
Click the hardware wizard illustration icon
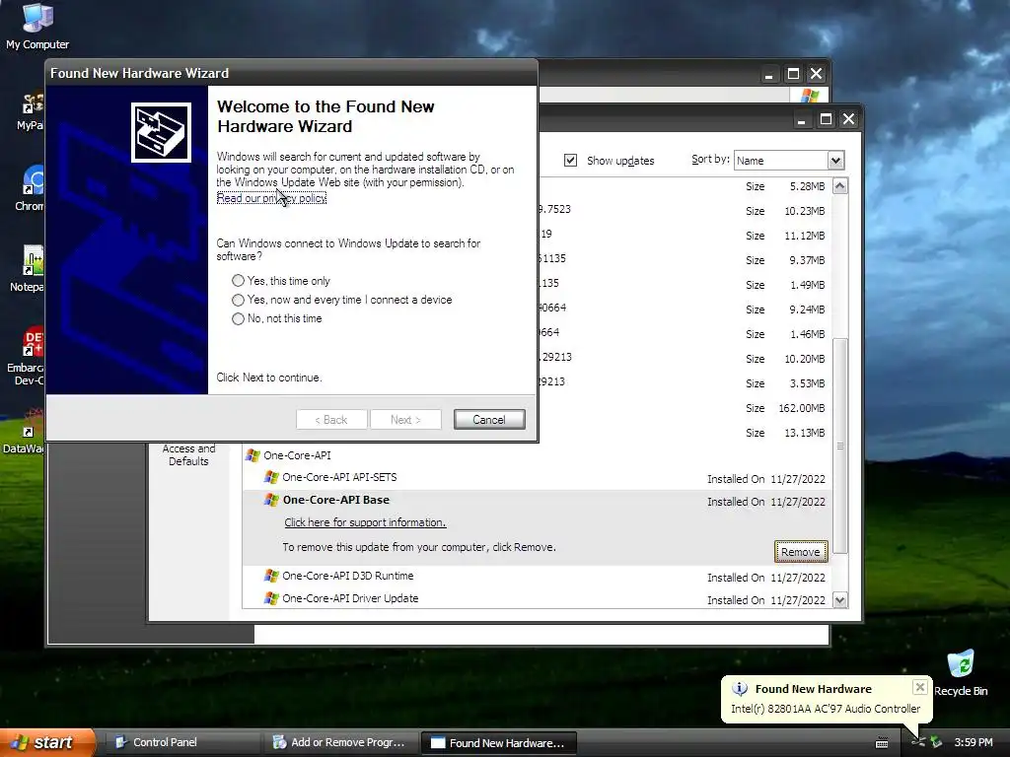coord(161,133)
